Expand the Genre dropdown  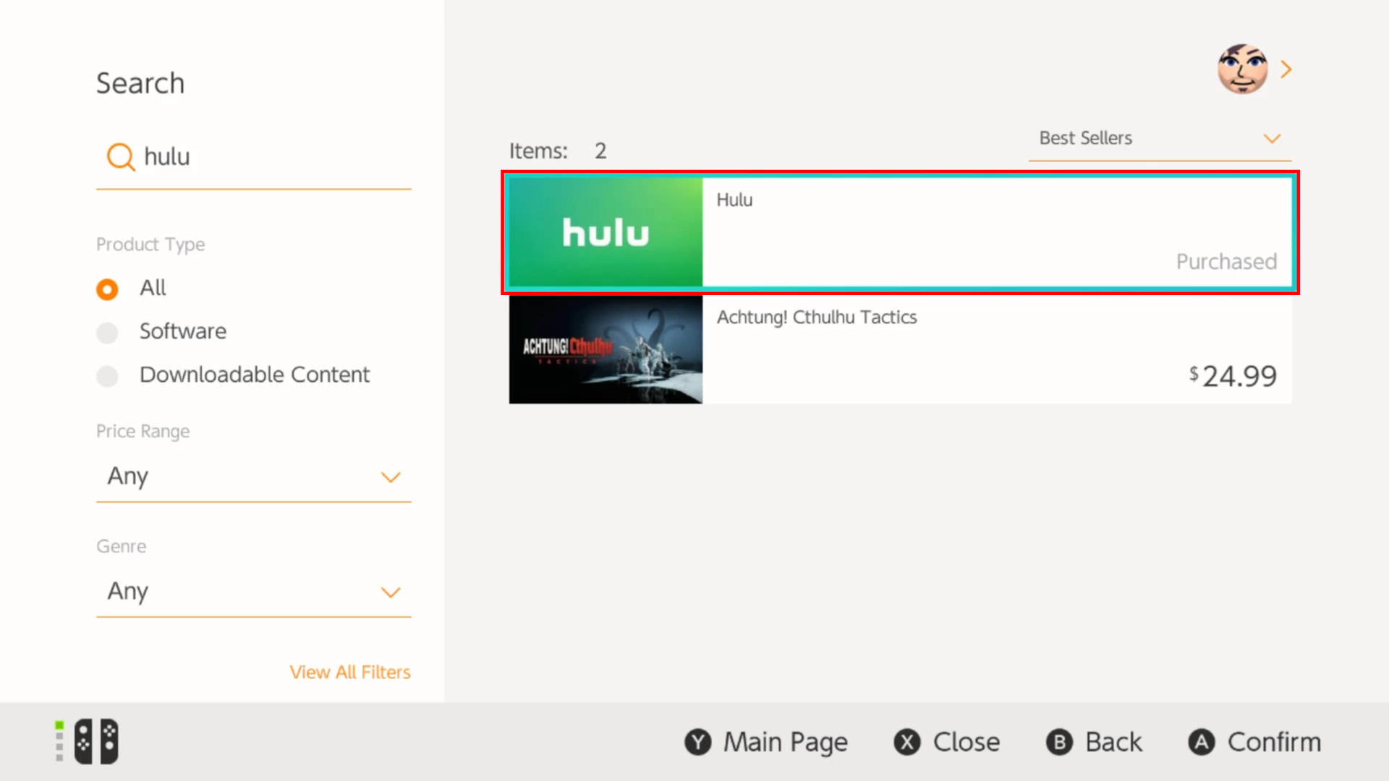[254, 592]
